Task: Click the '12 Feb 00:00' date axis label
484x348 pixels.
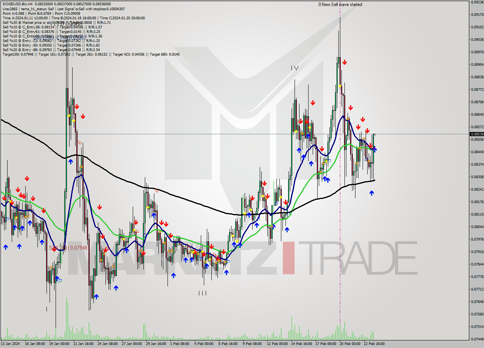Action: click(277, 344)
